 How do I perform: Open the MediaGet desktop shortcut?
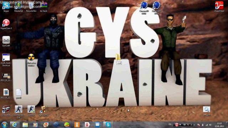(19, 7)
